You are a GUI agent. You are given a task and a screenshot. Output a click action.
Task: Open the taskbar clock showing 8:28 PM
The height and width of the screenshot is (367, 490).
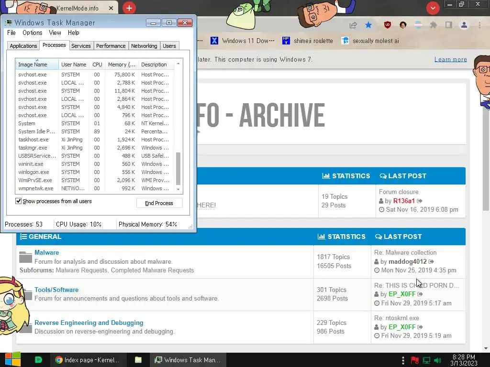464,360
